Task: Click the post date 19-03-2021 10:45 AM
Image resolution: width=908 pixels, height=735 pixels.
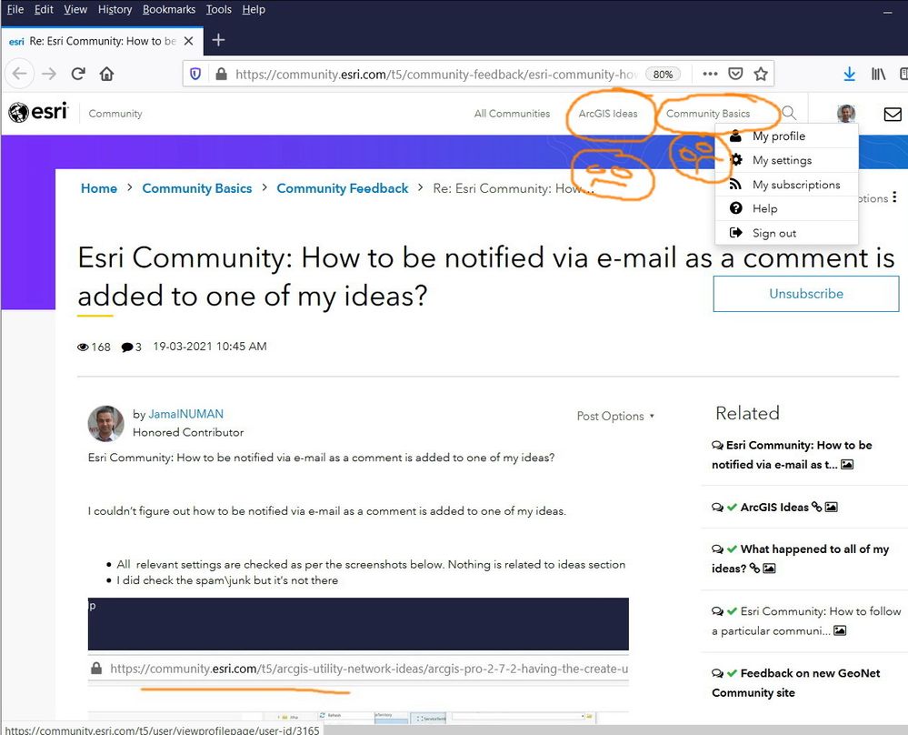Action: pyautogui.click(x=210, y=347)
